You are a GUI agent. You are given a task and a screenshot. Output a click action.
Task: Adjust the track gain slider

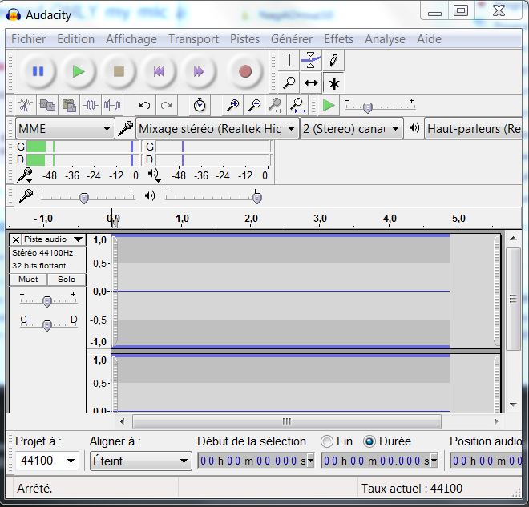click(47, 301)
